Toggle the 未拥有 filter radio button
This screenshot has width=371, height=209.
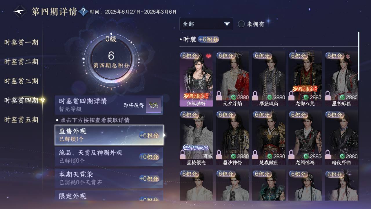pos(241,24)
